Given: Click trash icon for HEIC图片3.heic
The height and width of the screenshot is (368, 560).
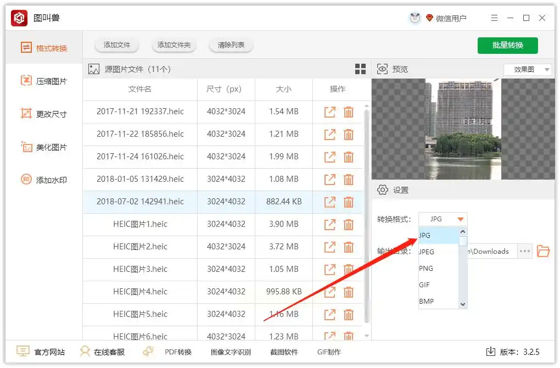Looking at the screenshot, I should (x=348, y=270).
